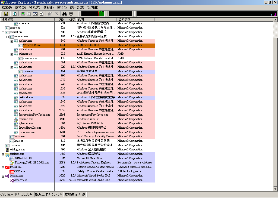Click the CPU usage history graph
The height and width of the screenshot is (198, 278).
coord(93,14)
